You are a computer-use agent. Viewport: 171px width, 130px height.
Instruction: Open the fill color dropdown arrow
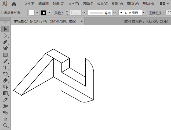click(x=37, y=13)
